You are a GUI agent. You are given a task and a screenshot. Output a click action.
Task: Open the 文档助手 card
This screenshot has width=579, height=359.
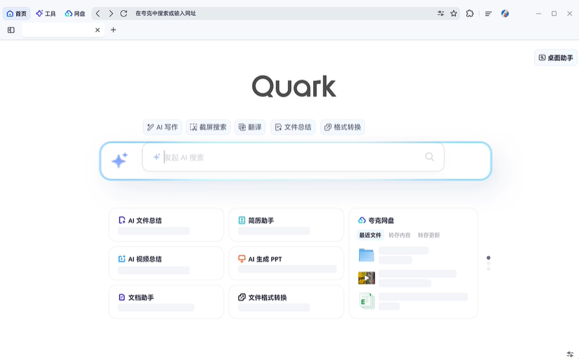point(166,301)
